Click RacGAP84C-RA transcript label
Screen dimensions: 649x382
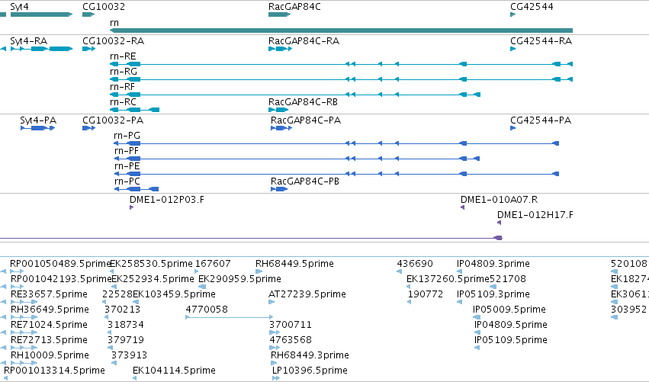[304, 41]
